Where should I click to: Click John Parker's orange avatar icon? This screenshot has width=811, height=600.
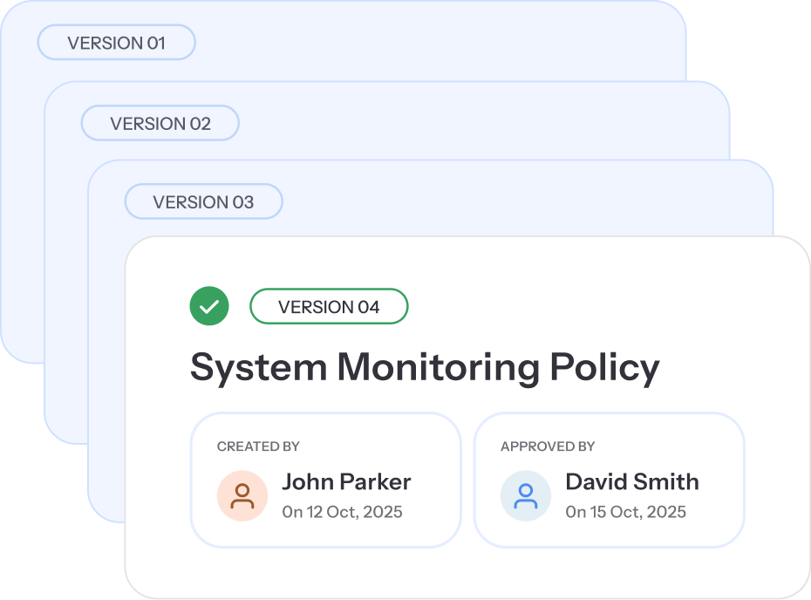(x=242, y=496)
